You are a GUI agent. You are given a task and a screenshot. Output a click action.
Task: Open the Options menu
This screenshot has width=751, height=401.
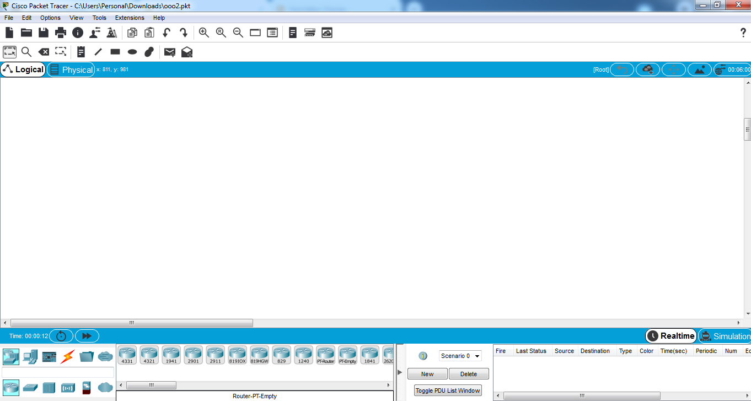coord(50,18)
